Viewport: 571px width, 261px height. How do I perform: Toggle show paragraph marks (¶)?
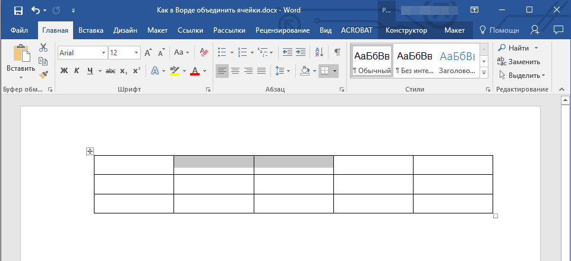337,52
